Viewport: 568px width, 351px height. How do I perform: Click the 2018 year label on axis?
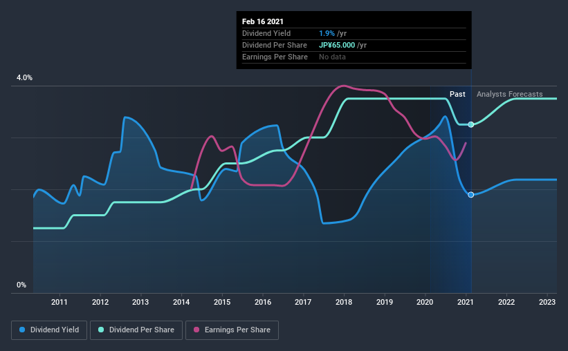point(344,302)
